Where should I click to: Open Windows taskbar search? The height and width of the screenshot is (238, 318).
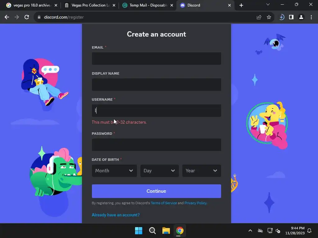pos(152,231)
